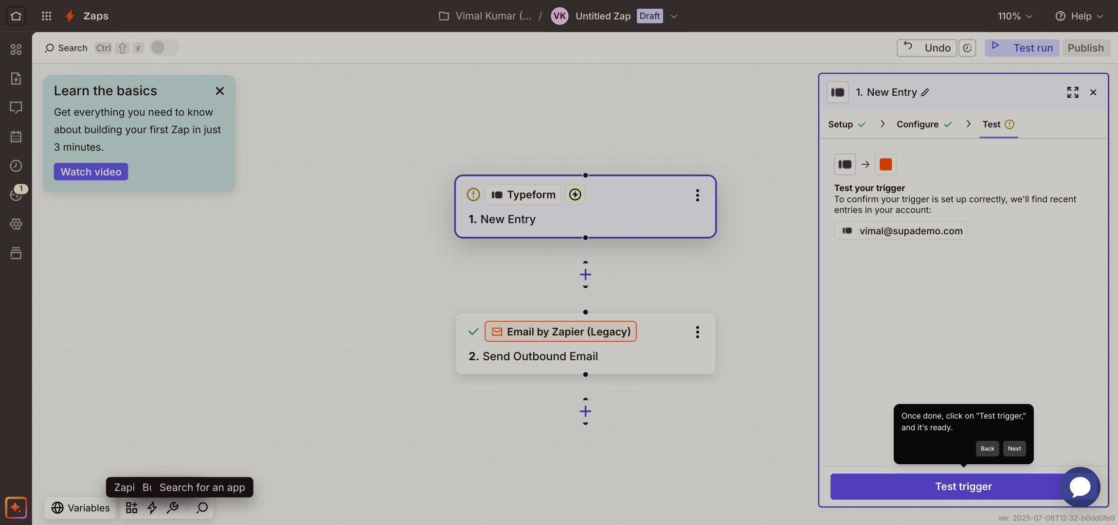Launch the AI copilot sparkle icon
The width and height of the screenshot is (1118, 525).
(16, 508)
